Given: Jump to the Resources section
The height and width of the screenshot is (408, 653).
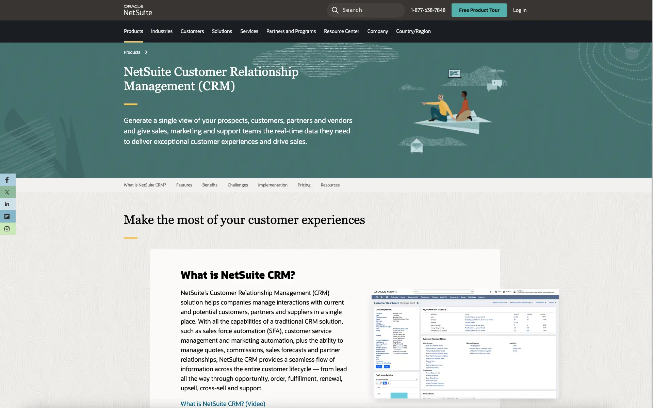Looking at the screenshot, I should coord(330,185).
